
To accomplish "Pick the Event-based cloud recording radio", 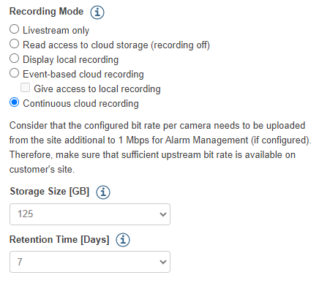I will coord(14,73).
